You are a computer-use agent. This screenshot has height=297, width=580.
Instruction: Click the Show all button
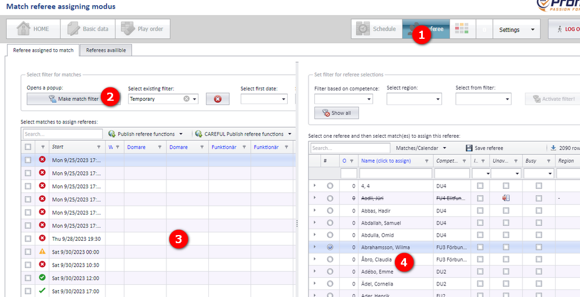[336, 113]
